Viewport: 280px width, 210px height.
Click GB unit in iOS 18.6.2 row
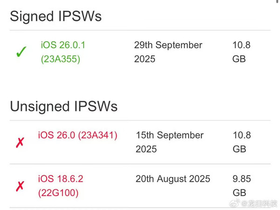[239, 193]
